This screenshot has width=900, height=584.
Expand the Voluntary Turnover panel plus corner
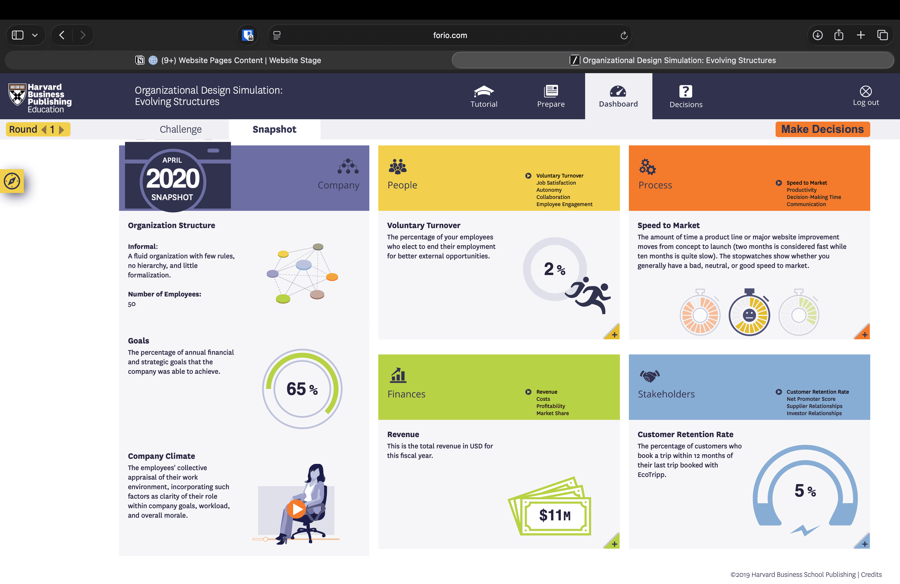pyautogui.click(x=614, y=334)
